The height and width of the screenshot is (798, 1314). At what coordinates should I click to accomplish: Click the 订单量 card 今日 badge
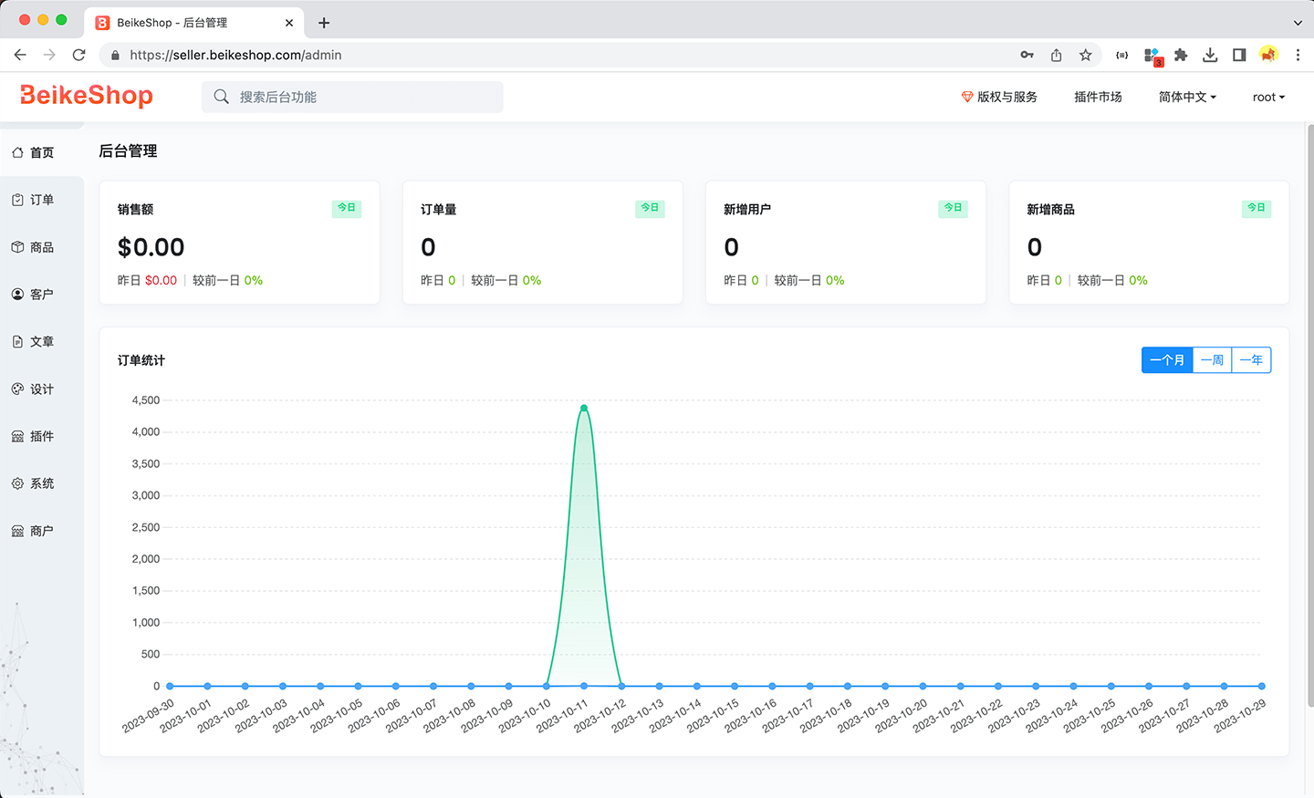point(650,208)
